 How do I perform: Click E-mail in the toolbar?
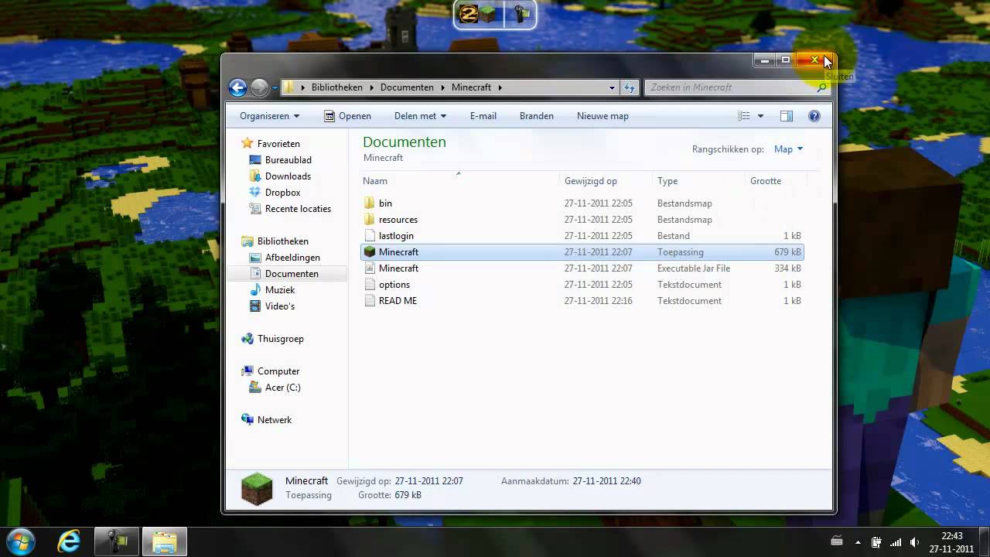pos(483,116)
